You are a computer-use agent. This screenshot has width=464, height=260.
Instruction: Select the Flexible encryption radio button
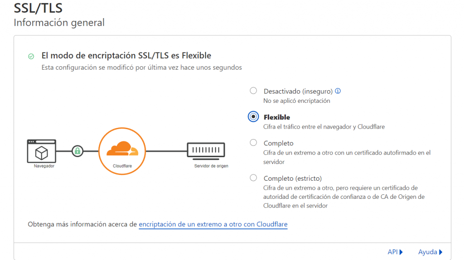[x=253, y=116]
